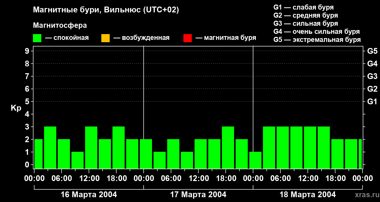380x202 pixels.
Task: Click the Kp 3 bar for 02:00–05:00 on 18 Марта
Action: click(269, 147)
